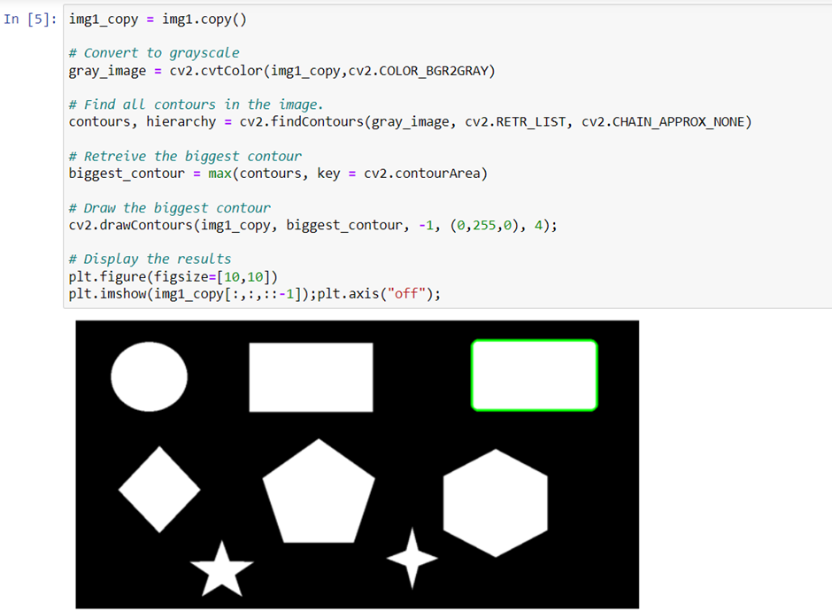Click the comment "# Convert to grayscale"
Image resolution: width=832 pixels, height=611 pixels.
[154, 53]
